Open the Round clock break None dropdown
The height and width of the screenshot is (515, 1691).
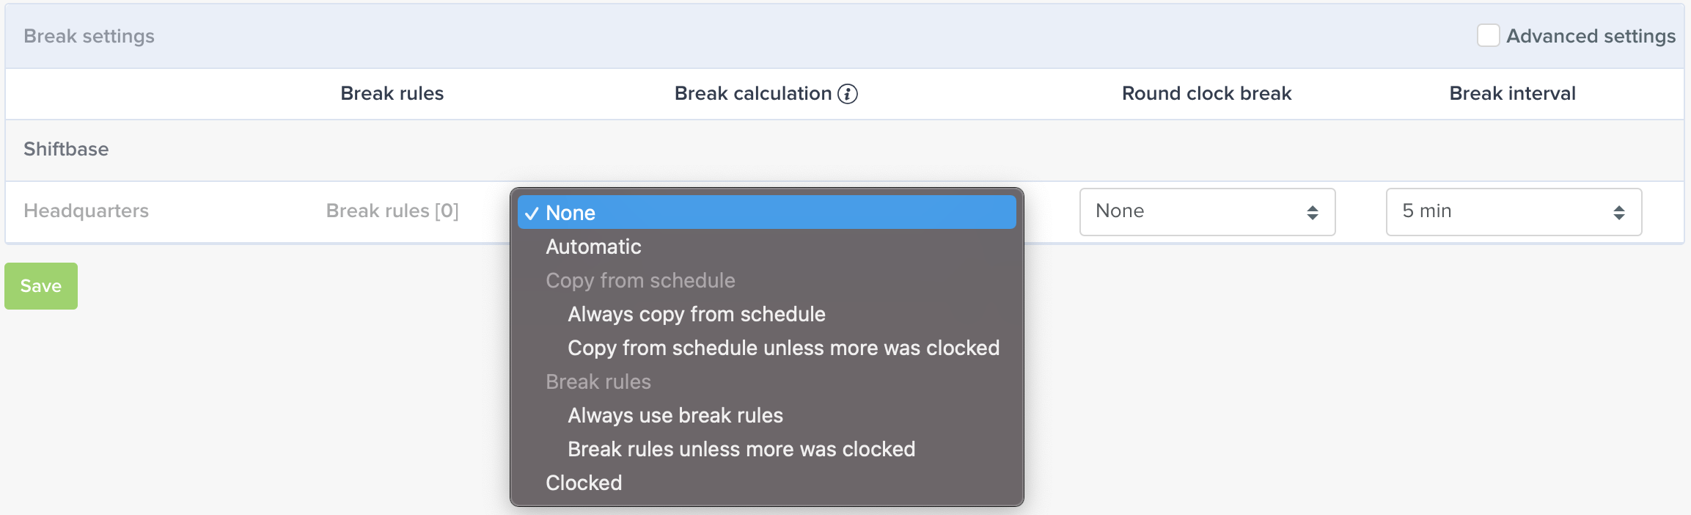click(x=1207, y=212)
